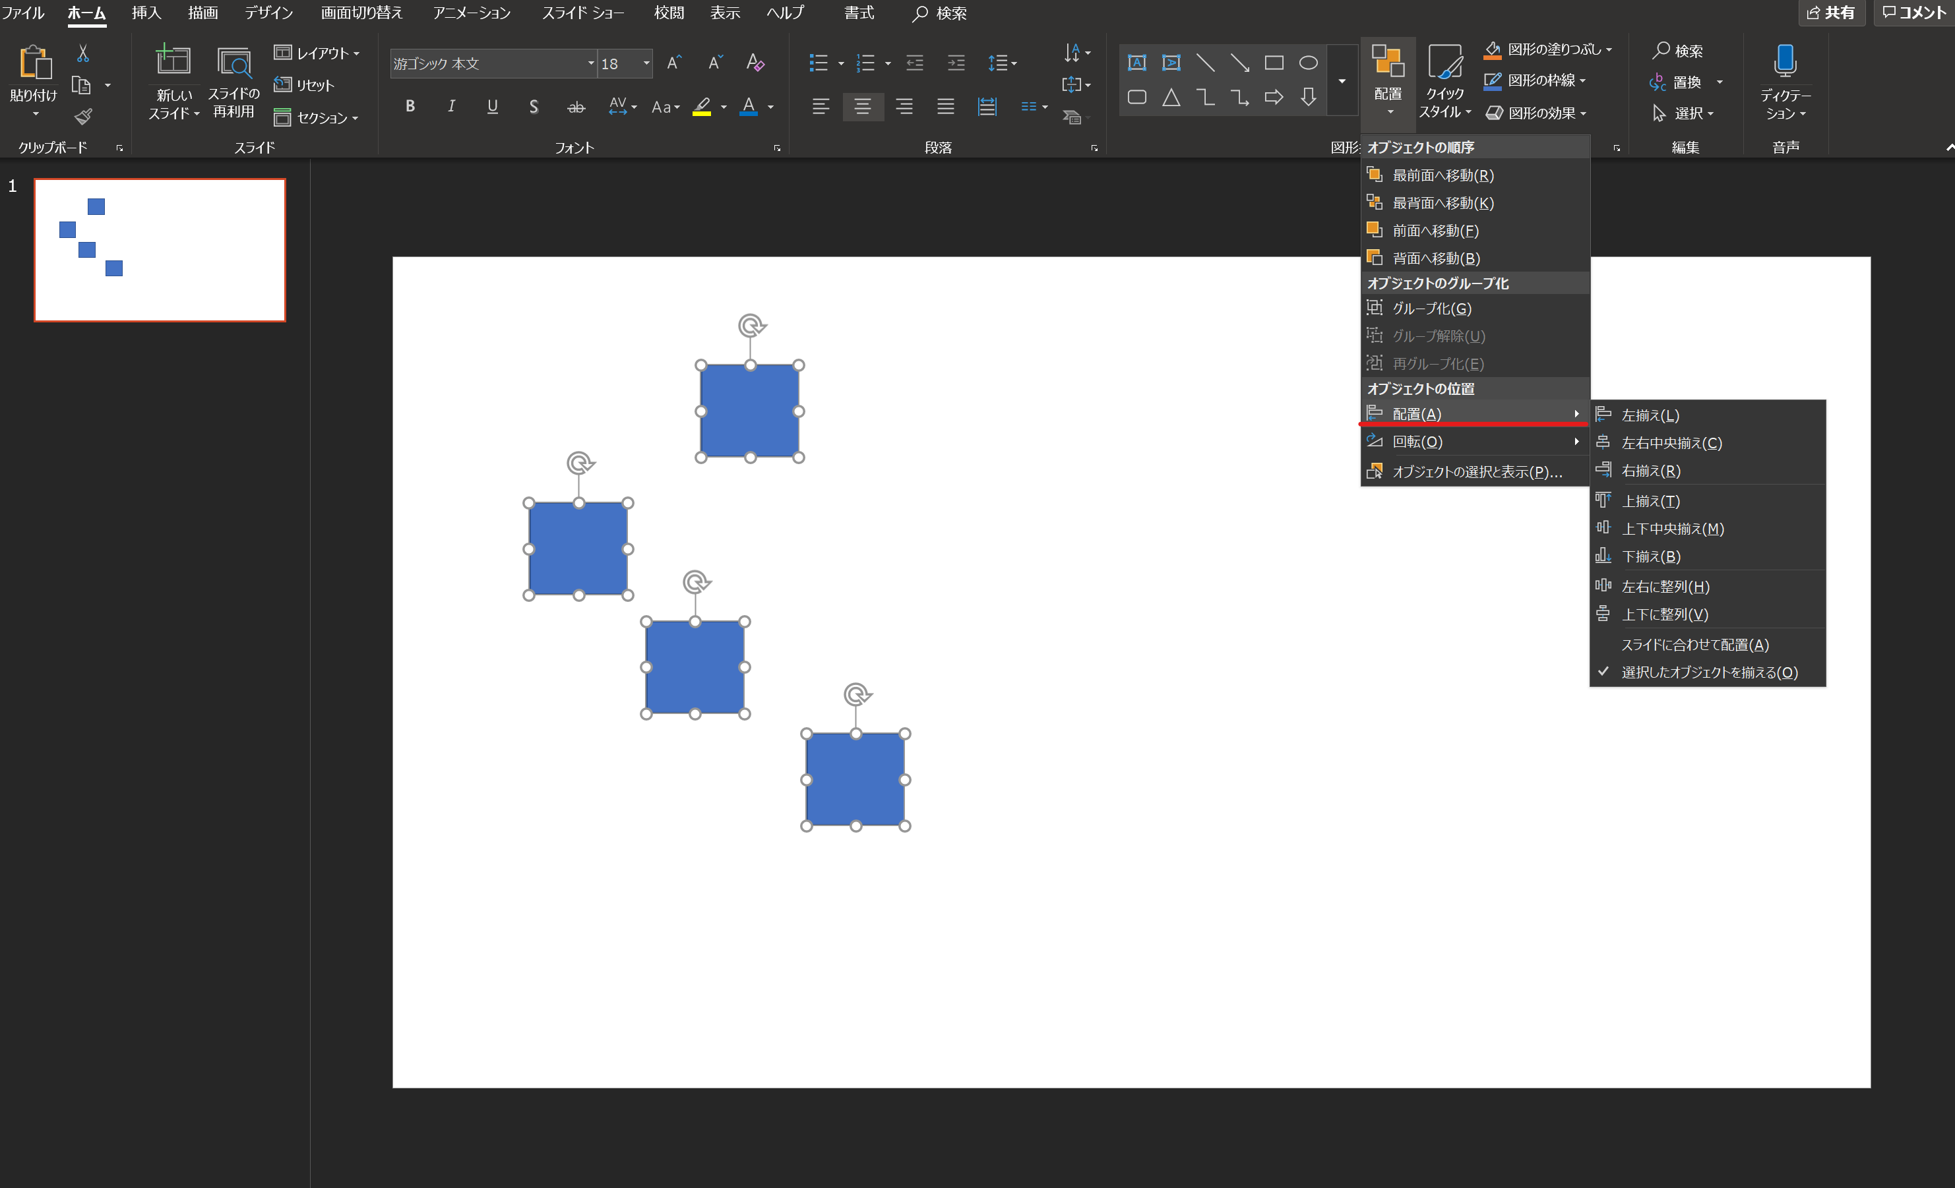Screen dimensions: 1955x1188
Task: Click the Format Painter brush icon
Action: [x=83, y=117]
